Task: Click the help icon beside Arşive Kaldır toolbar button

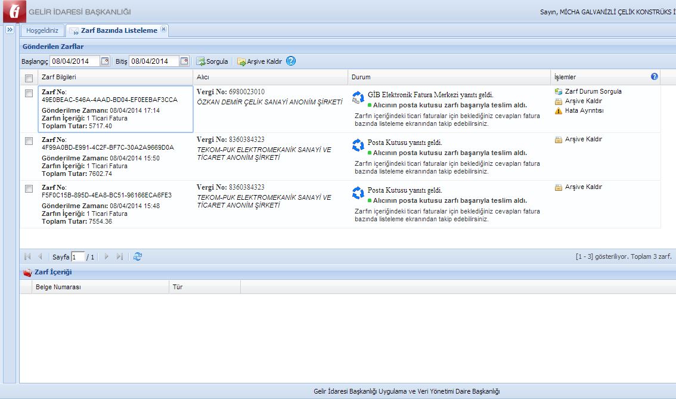Action: coord(291,61)
